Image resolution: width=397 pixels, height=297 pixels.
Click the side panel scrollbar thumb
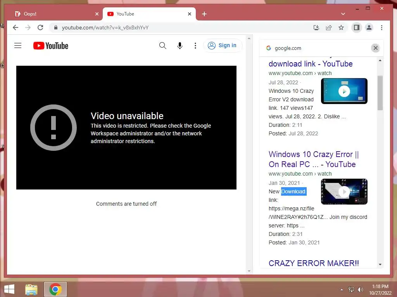[x=380, y=93]
